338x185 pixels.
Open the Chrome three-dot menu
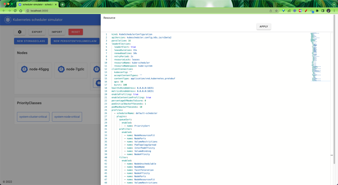point(335,10)
